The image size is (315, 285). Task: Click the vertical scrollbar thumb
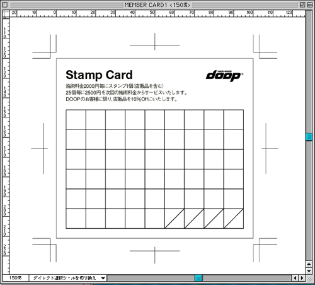[x=309, y=137]
